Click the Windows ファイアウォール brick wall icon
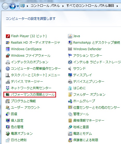The image size is (121, 144). [x=8, y=56]
